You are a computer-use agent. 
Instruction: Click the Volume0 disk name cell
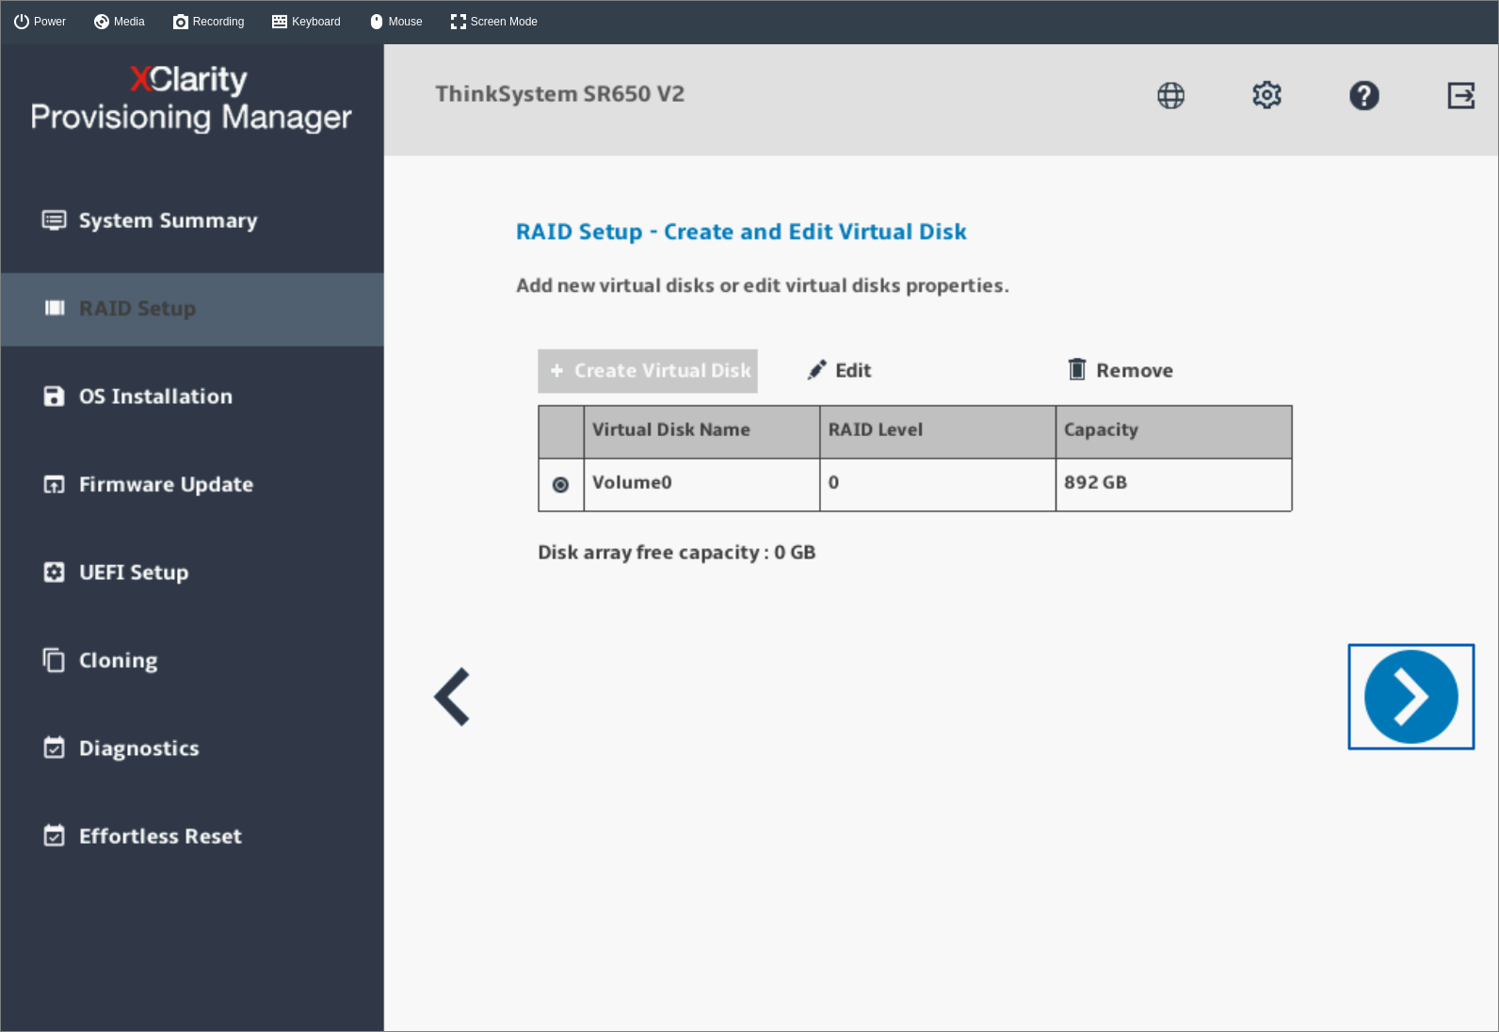click(x=701, y=485)
